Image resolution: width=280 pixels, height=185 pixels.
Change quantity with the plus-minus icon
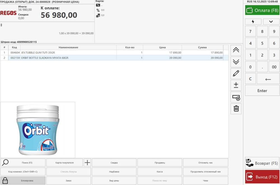pyautogui.click(x=236, y=85)
